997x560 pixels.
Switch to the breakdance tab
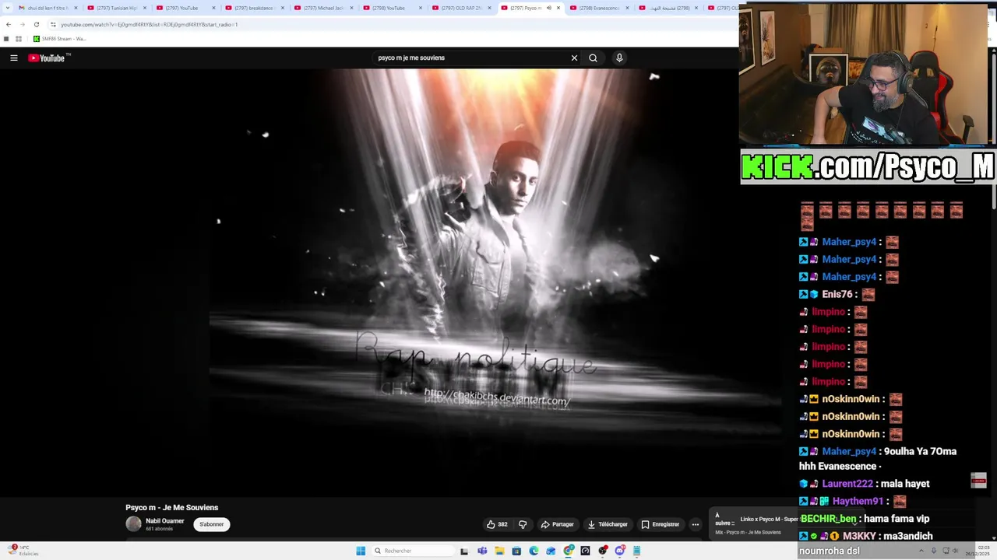click(x=255, y=8)
